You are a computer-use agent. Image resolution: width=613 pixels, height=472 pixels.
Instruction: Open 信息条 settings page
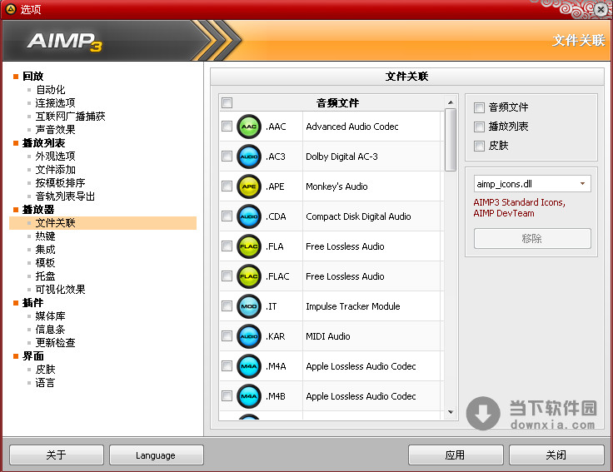tap(51, 330)
